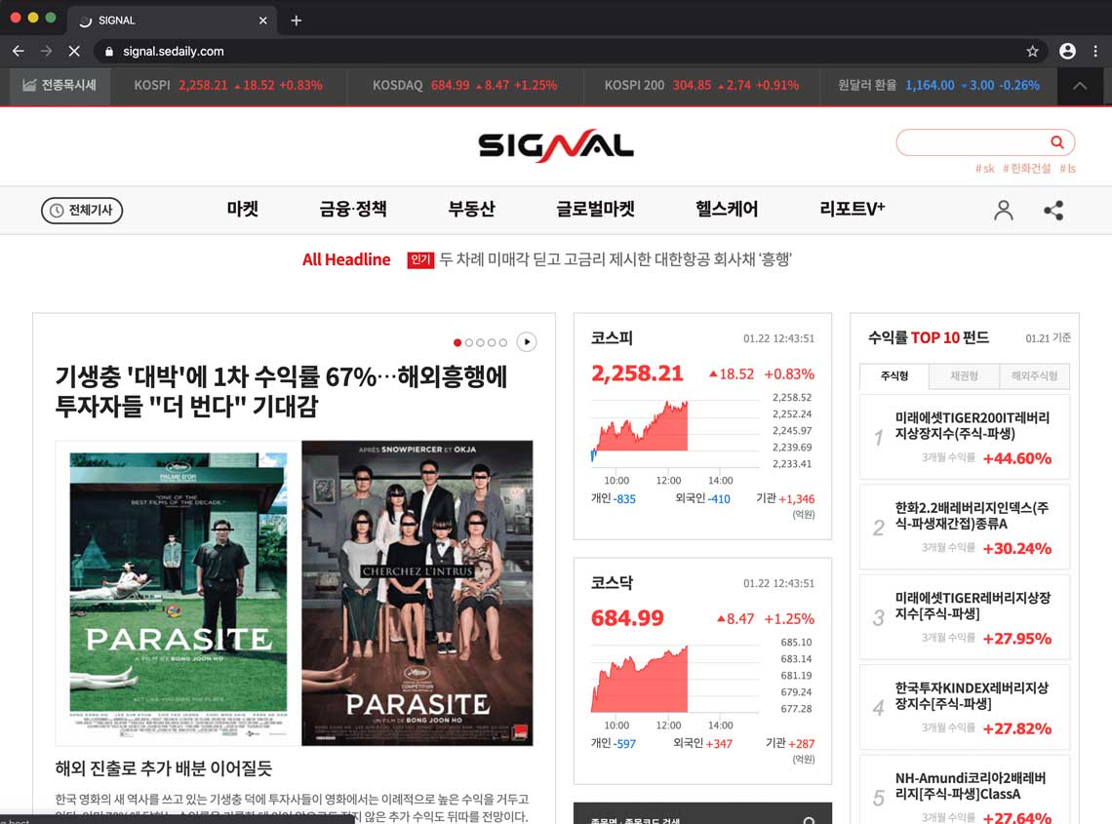The height and width of the screenshot is (824, 1112).
Task: Open a new browser tab
Action: (296, 20)
